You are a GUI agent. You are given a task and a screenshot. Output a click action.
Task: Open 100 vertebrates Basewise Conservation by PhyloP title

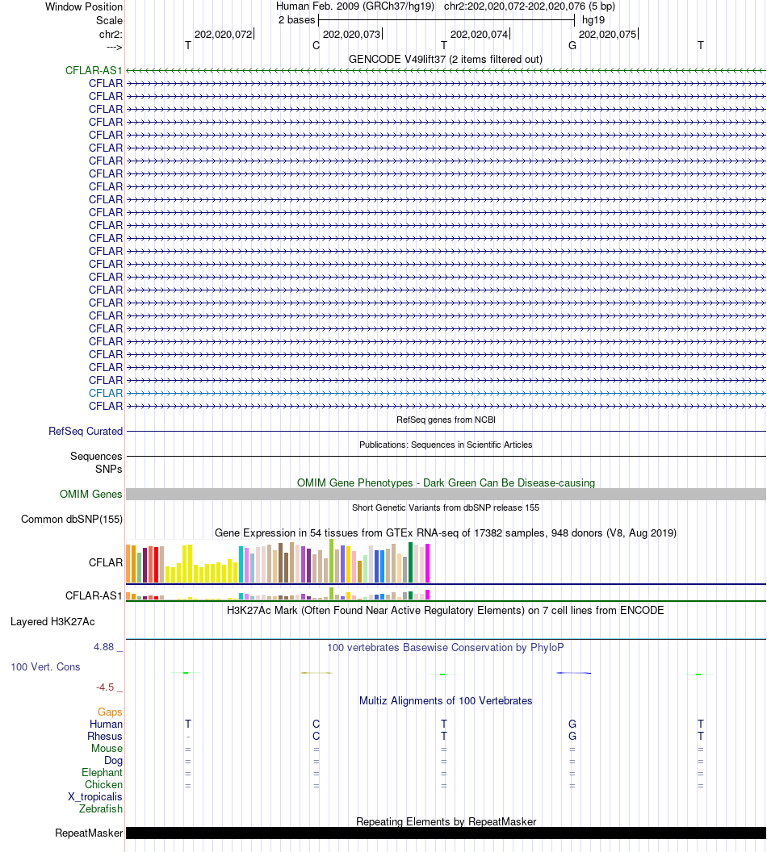(x=445, y=647)
